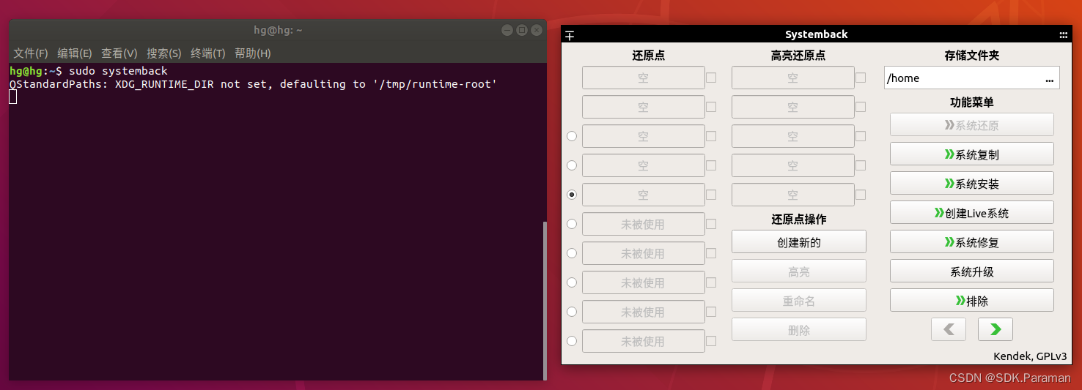
Task: Open the 查看(V) terminal menu
Action: pos(119,53)
